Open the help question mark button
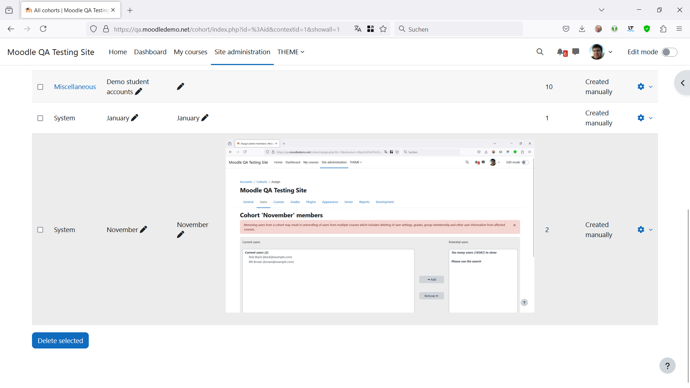 pyautogui.click(x=667, y=366)
